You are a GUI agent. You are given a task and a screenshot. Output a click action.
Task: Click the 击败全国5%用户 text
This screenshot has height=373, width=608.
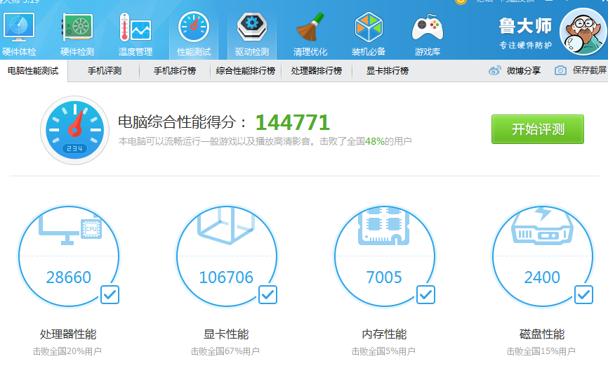click(x=383, y=352)
